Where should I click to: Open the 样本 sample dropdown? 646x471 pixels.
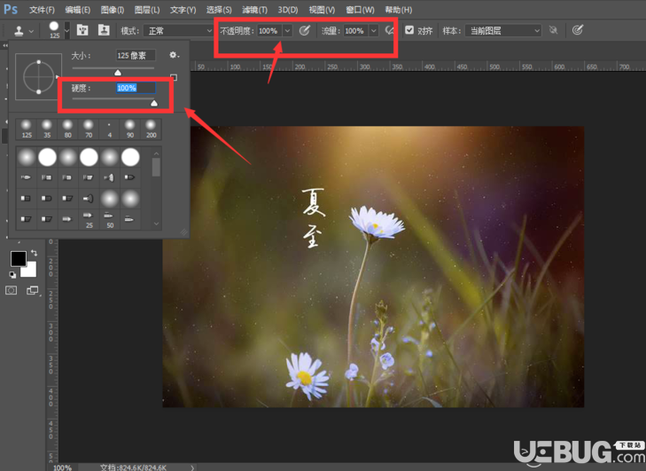tap(502, 30)
